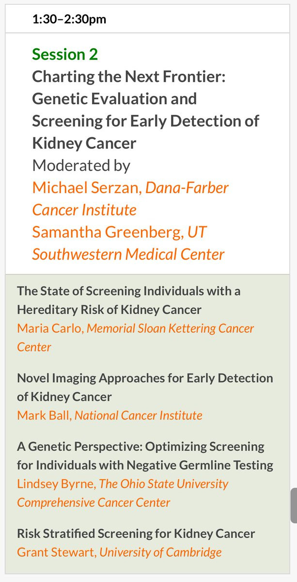Open Michael Serzan moderator link
The image size is (297, 582).
point(86,188)
